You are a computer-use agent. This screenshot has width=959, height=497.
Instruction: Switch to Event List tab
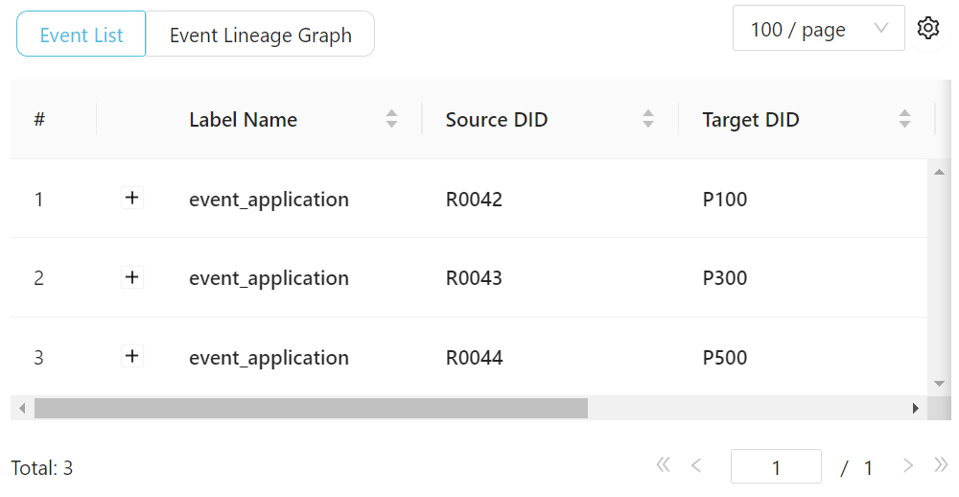coord(82,35)
